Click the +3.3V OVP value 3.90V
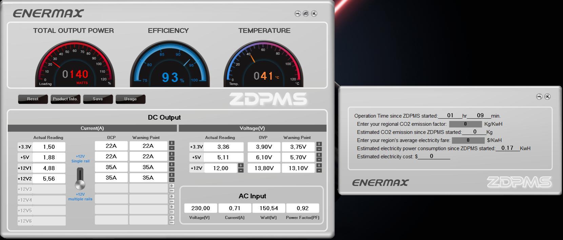This screenshot has width=563, height=240. [x=264, y=147]
